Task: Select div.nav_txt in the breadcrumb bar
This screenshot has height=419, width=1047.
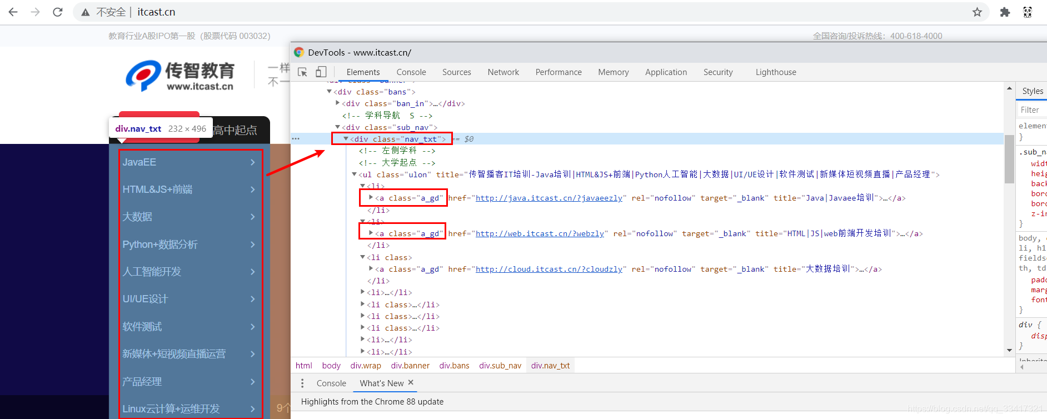Action: click(x=550, y=366)
